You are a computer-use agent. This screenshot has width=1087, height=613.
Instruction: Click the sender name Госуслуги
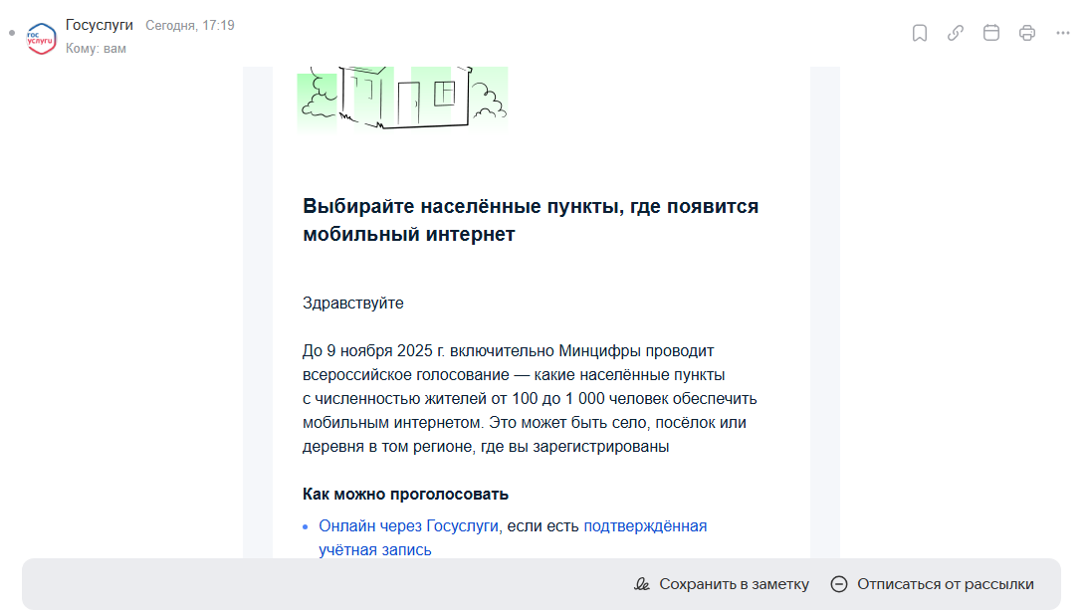(x=100, y=25)
